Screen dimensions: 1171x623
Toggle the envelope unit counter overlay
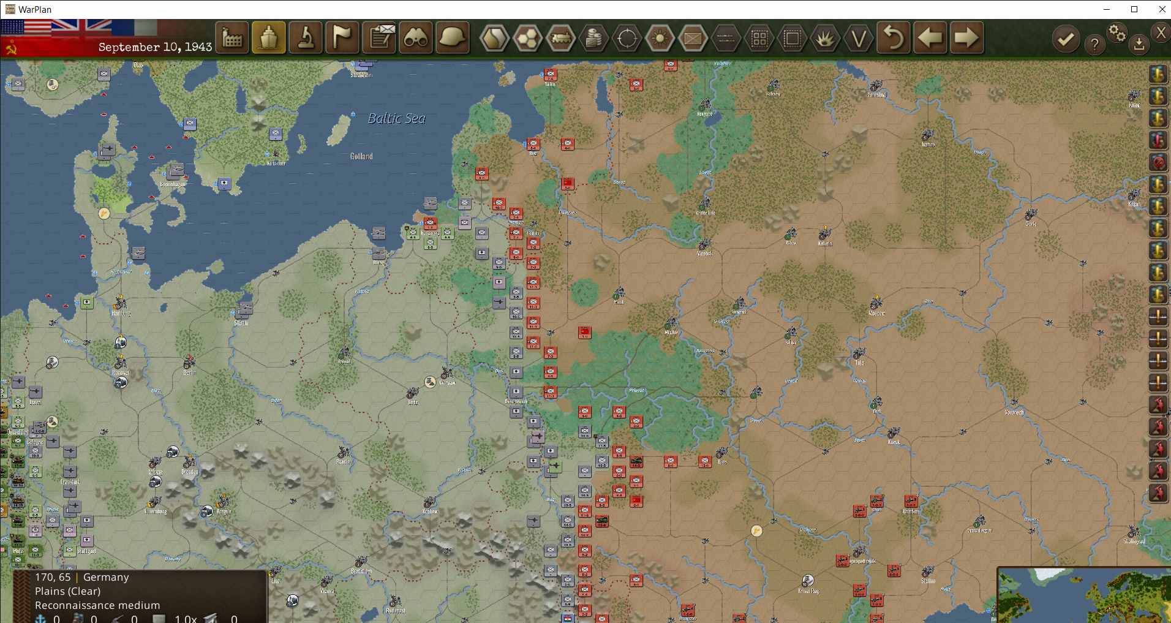point(693,39)
